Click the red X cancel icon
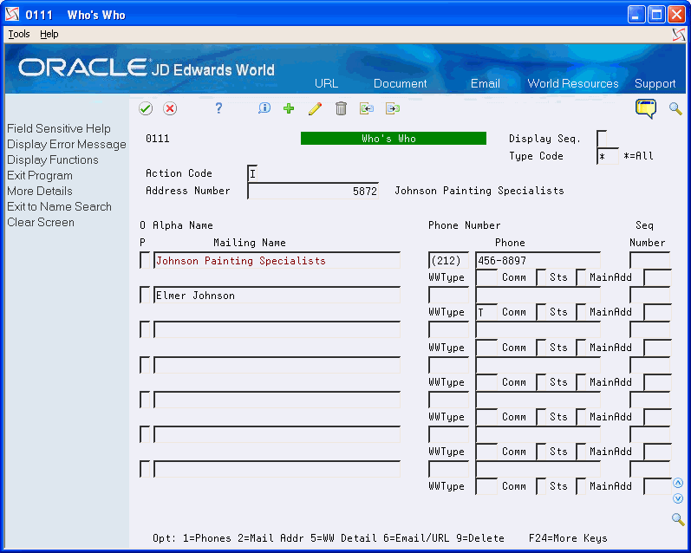 [170, 108]
